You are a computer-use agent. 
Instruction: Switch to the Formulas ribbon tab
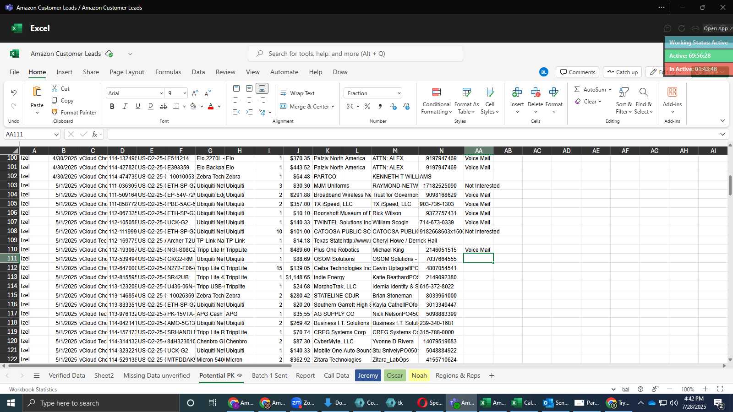point(168,72)
